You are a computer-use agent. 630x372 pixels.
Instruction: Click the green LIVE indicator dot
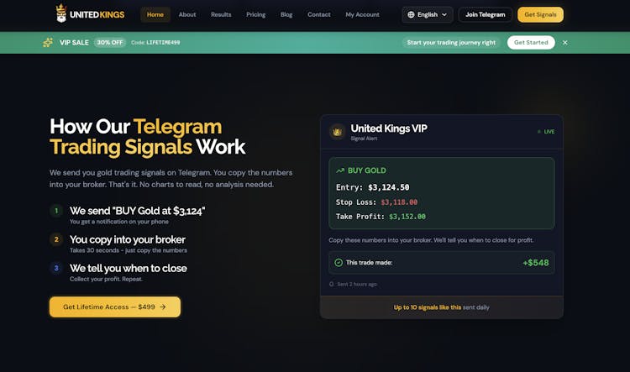[538, 132]
